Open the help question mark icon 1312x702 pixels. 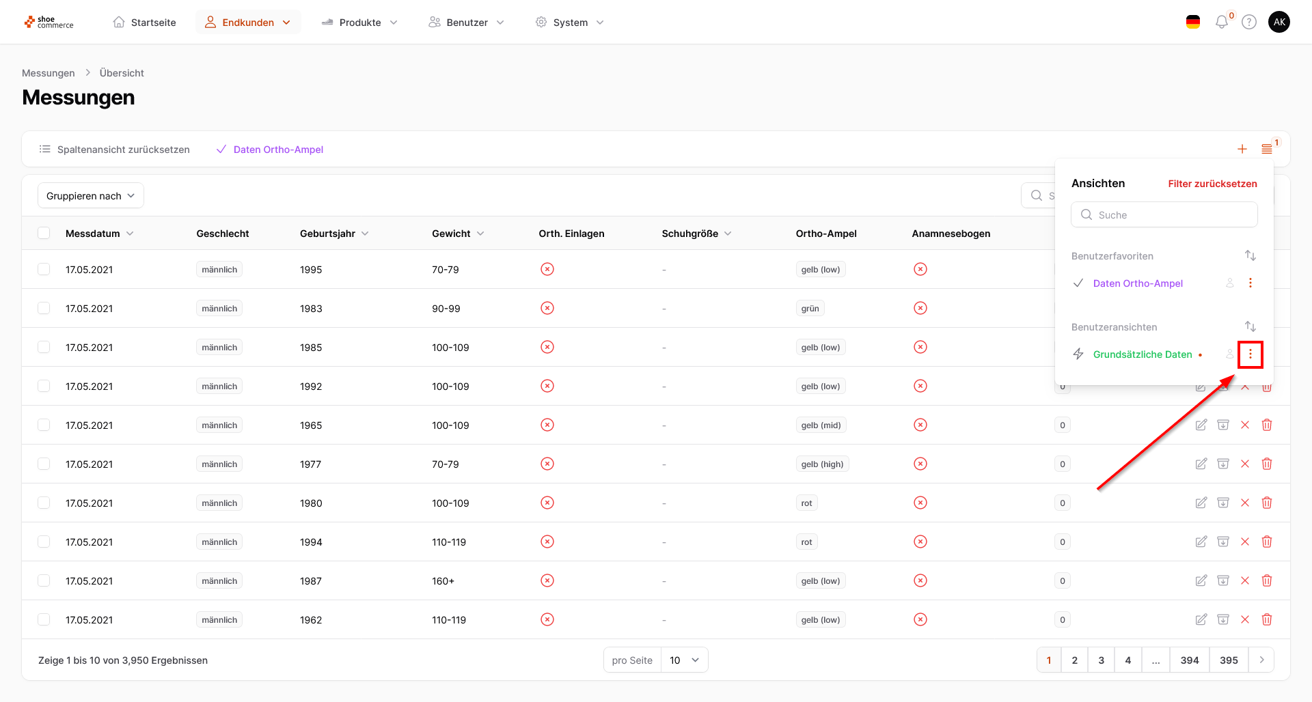coord(1248,23)
